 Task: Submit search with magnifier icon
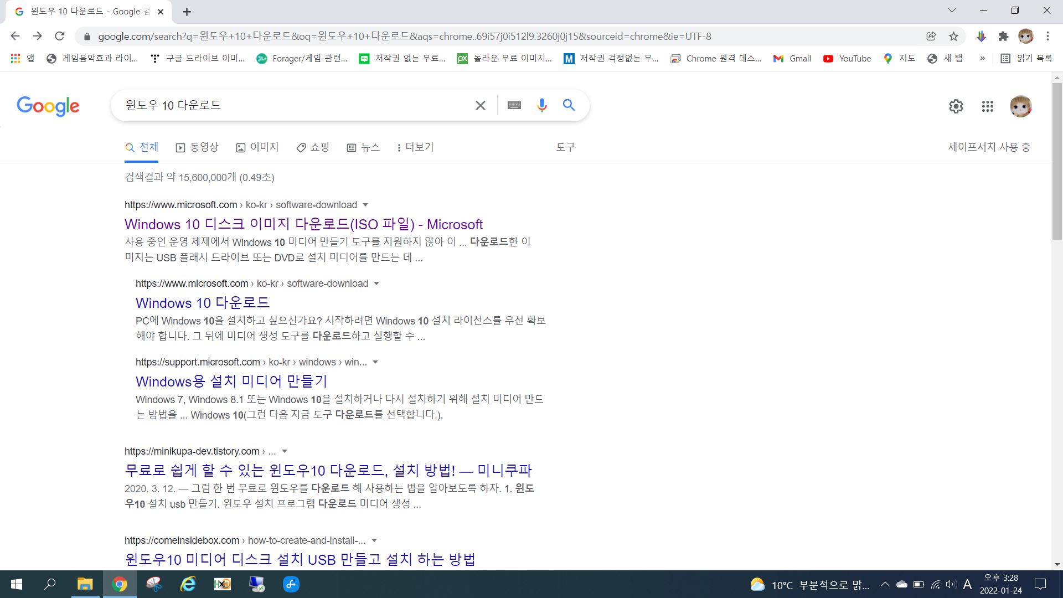tap(569, 105)
